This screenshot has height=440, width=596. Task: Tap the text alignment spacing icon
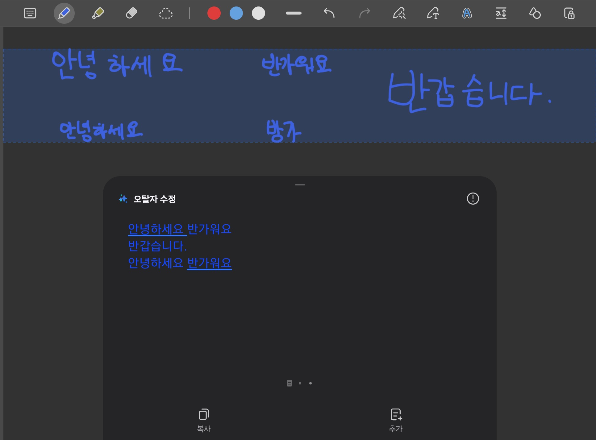(x=501, y=13)
